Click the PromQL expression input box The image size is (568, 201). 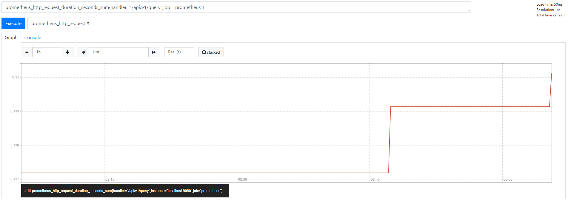(236, 7)
